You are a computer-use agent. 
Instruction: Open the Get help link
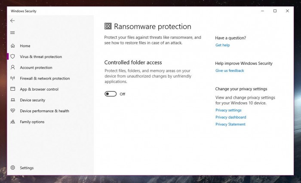tap(222, 45)
